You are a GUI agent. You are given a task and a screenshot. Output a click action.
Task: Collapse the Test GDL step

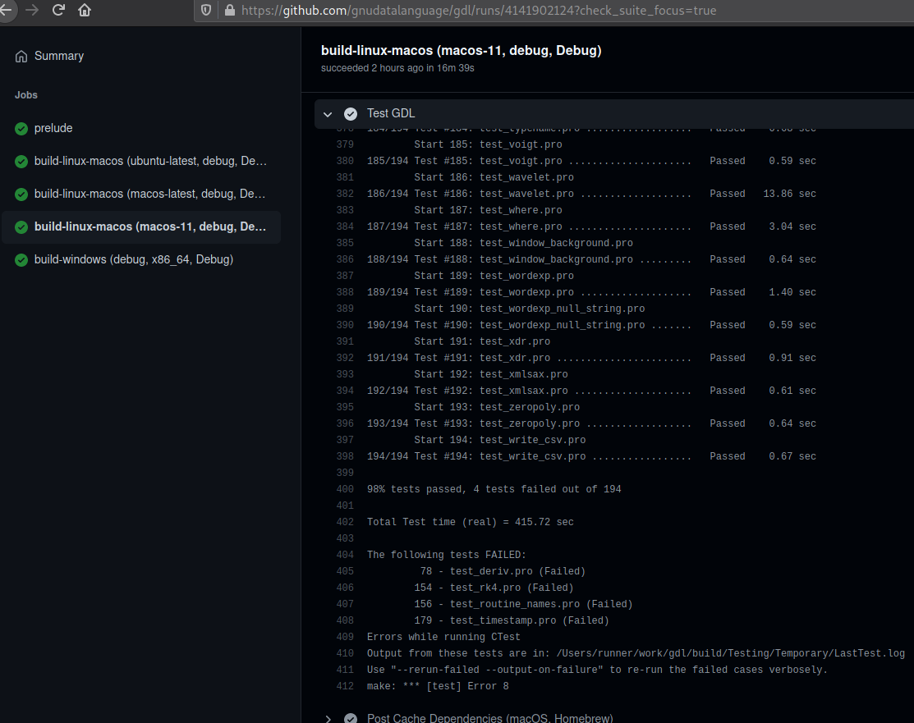328,114
